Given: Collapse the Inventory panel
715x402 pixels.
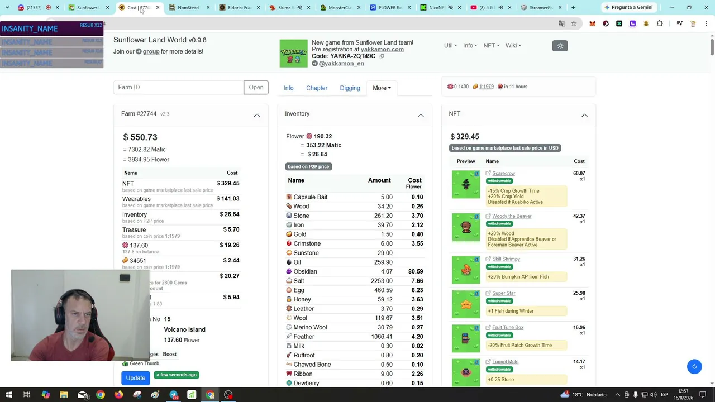Looking at the screenshot, I should pos(421,115).
